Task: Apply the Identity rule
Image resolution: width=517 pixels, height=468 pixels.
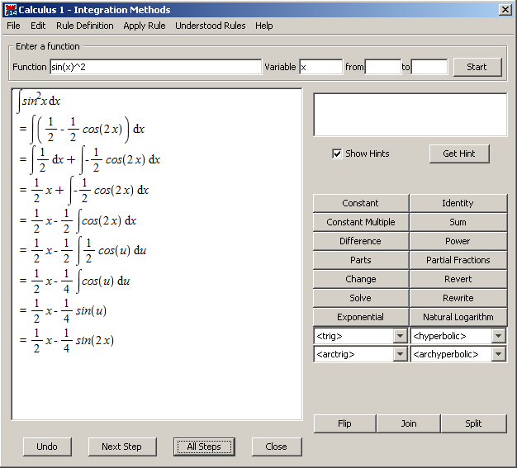Action: click(x=458, y=203)
